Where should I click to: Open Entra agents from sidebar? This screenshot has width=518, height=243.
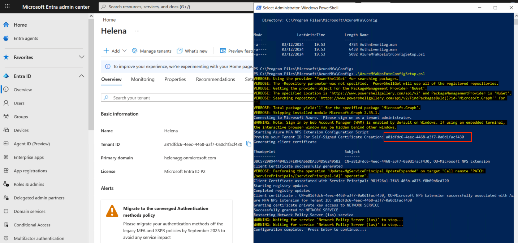coord(26,39)
